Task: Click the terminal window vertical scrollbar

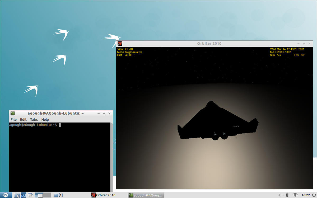Action: click(x=111, y=157)
